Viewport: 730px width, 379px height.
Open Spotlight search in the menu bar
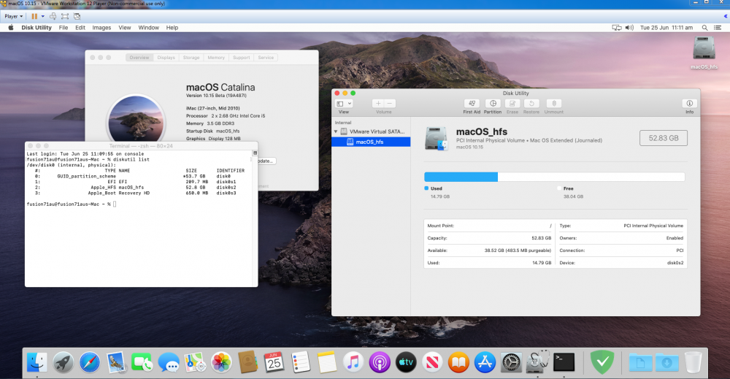705,28
